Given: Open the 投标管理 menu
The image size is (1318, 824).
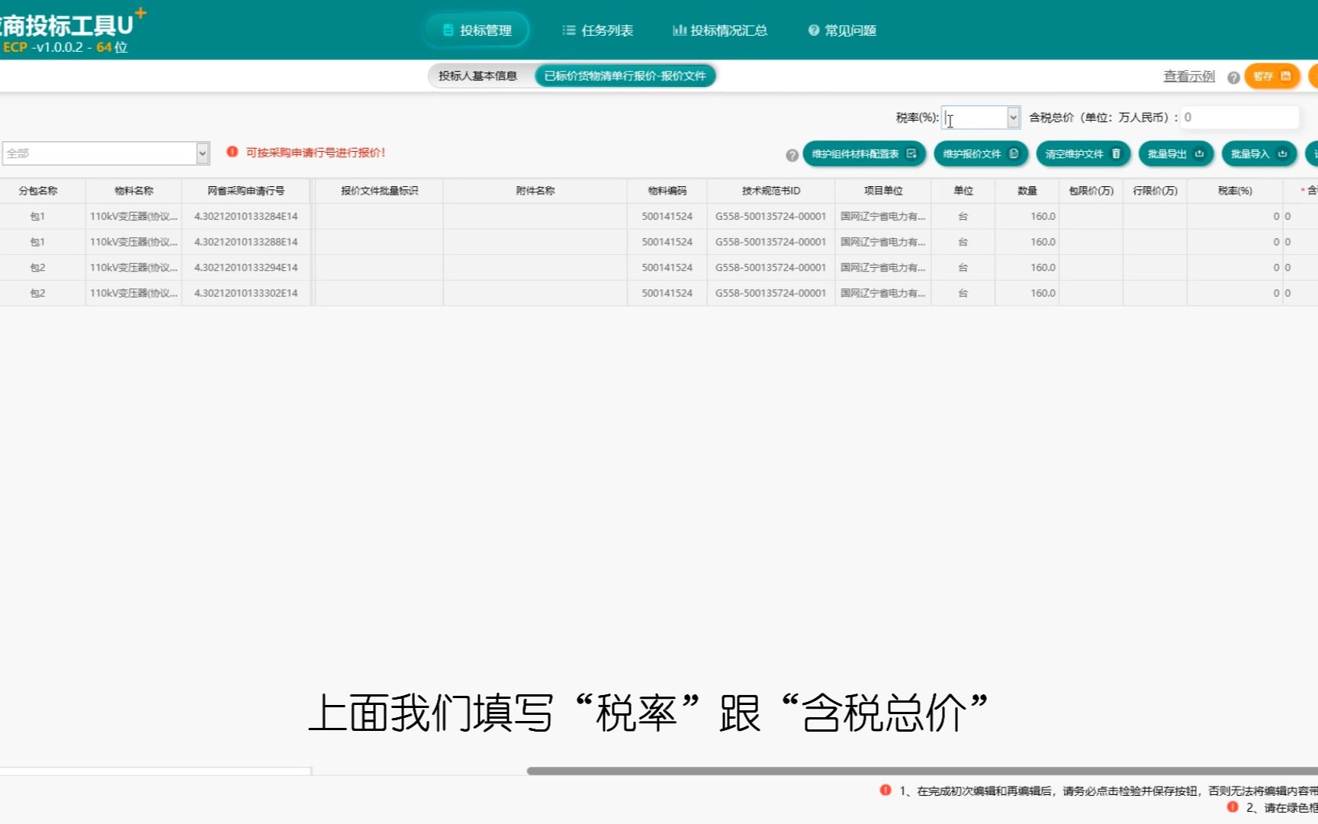Looking at the screenshot, I should [x=477, y=31].
